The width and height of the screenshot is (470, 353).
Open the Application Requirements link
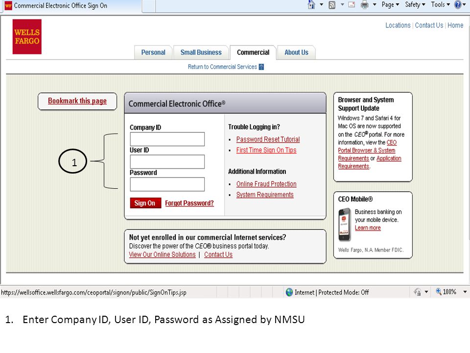[x=388, y=158]
